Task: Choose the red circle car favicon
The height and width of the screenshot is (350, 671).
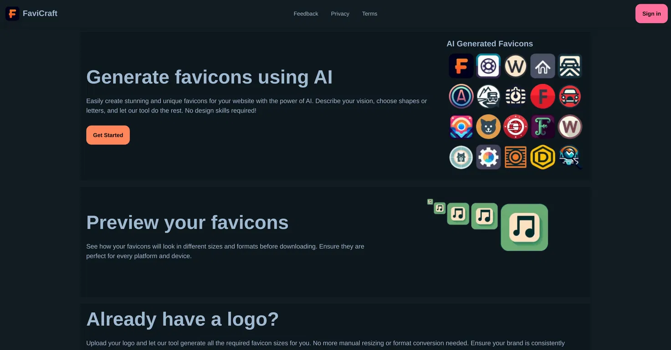Action: pyautogui.click(x=570, y=96)
